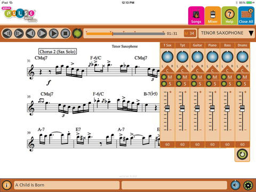Click the Close All button
256x192 pixels.
(246, 15)
